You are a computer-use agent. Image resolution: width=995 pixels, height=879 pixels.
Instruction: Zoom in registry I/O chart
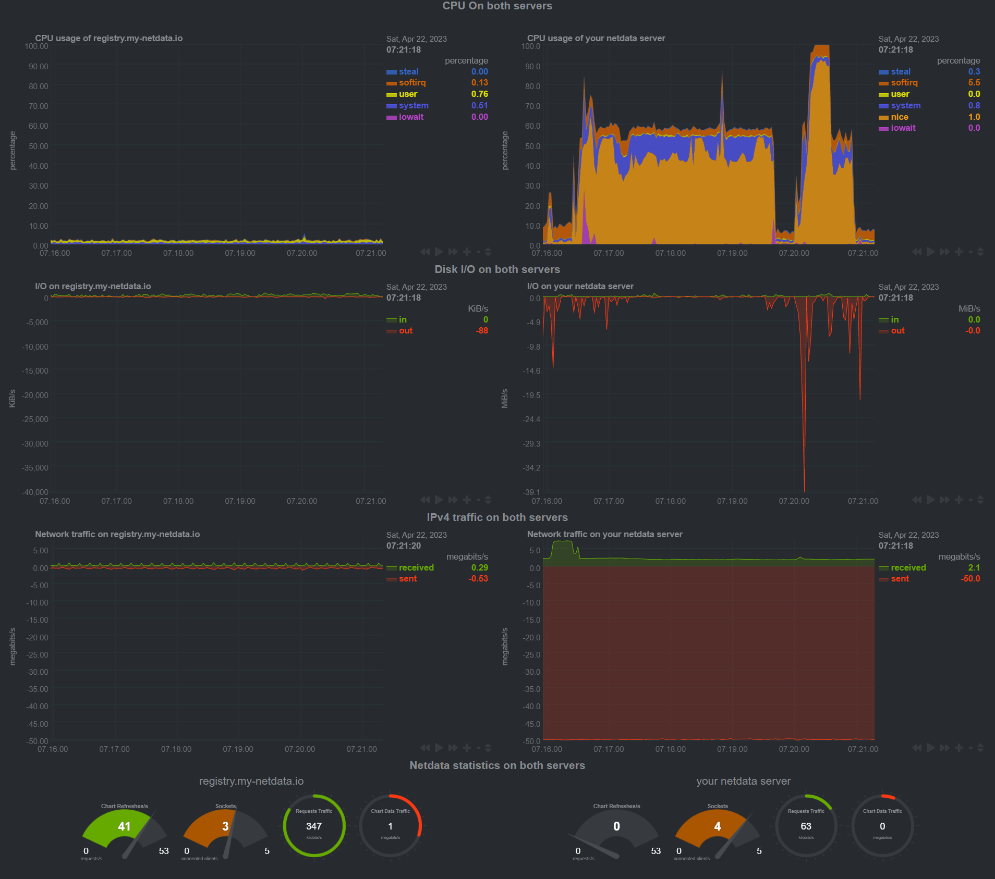tap(467, 500)
